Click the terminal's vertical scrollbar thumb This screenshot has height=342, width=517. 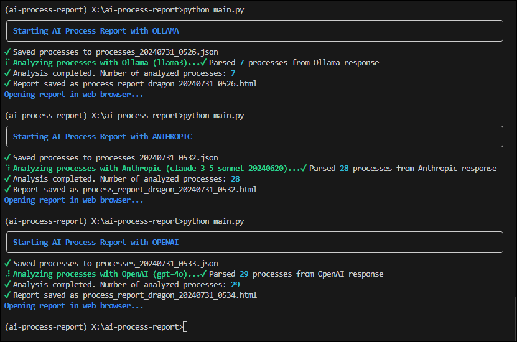515,319
